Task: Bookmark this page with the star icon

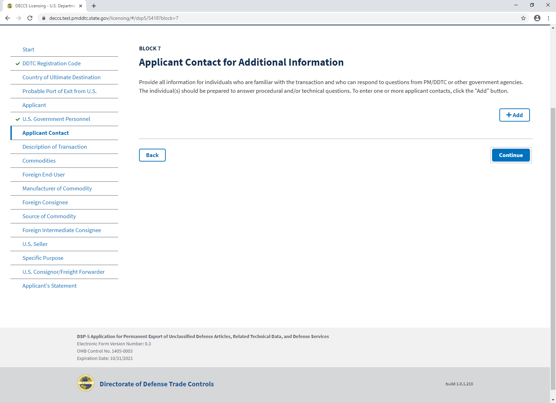Action: click(523, 18)
